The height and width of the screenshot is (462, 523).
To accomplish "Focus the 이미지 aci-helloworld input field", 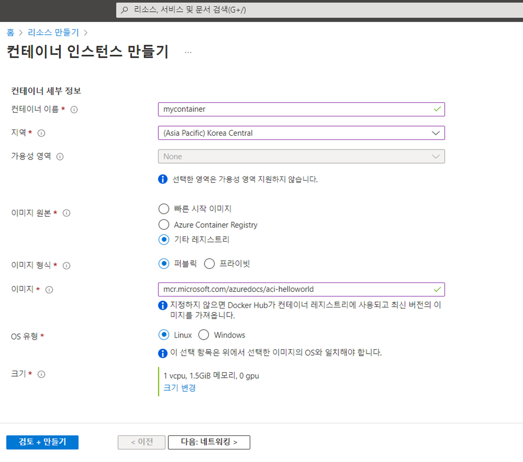I will coord(301,289).
